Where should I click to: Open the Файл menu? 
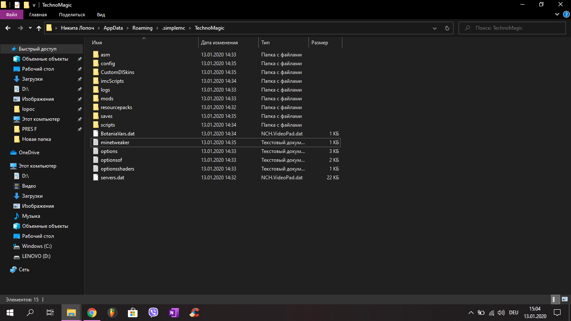click(12, 15)
